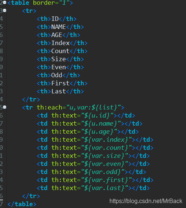Click the <th>NAME</th> line
Screen dimensions: 186x208
[60, 27]
